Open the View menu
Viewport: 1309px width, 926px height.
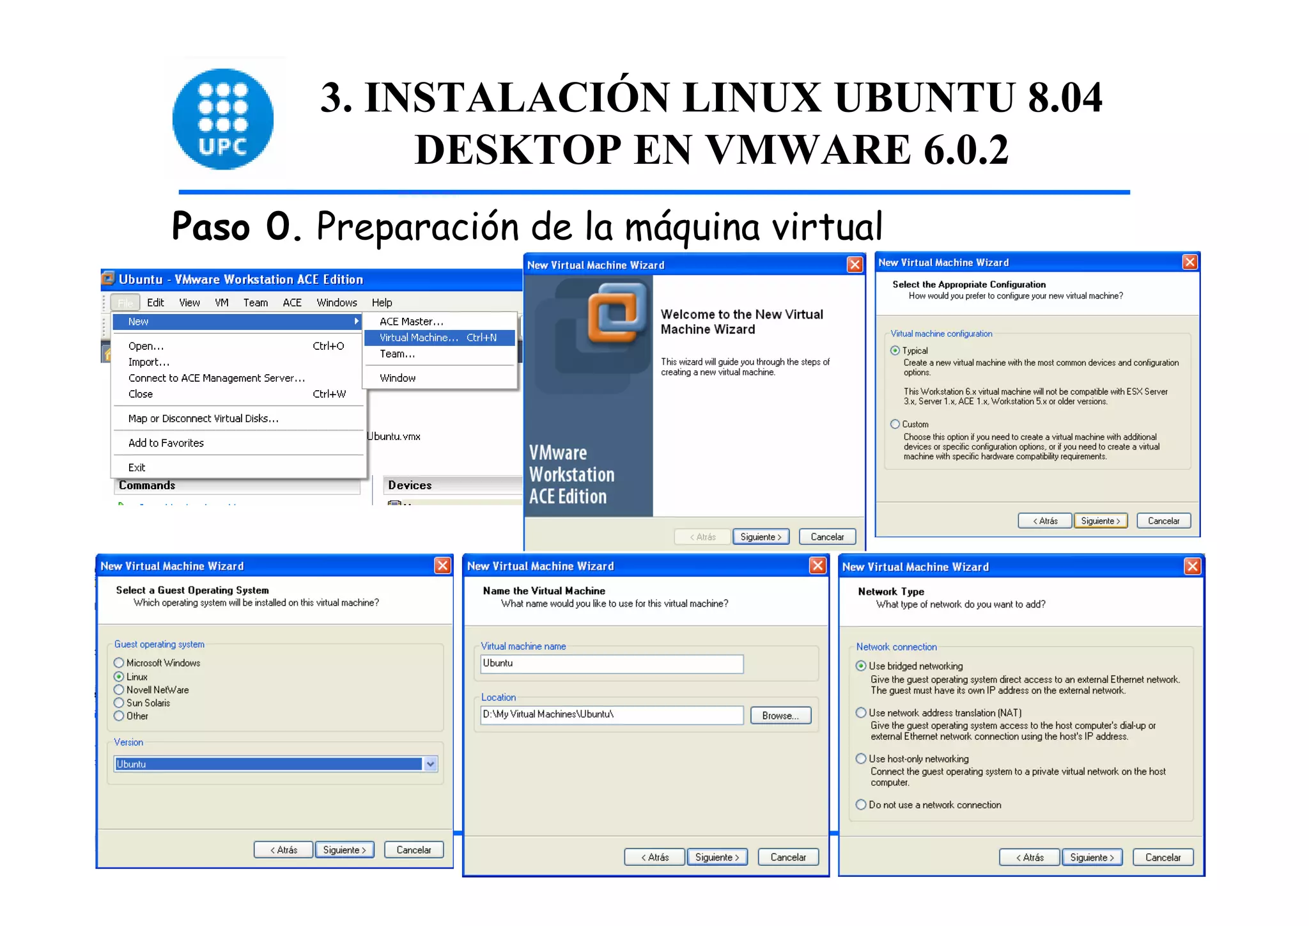[x=189, y=302]
